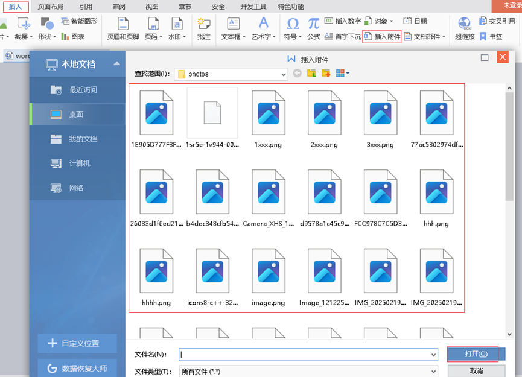The image size is (522, 377).
Task: Create a new folder in dialog toolbar
Action: 326,74
